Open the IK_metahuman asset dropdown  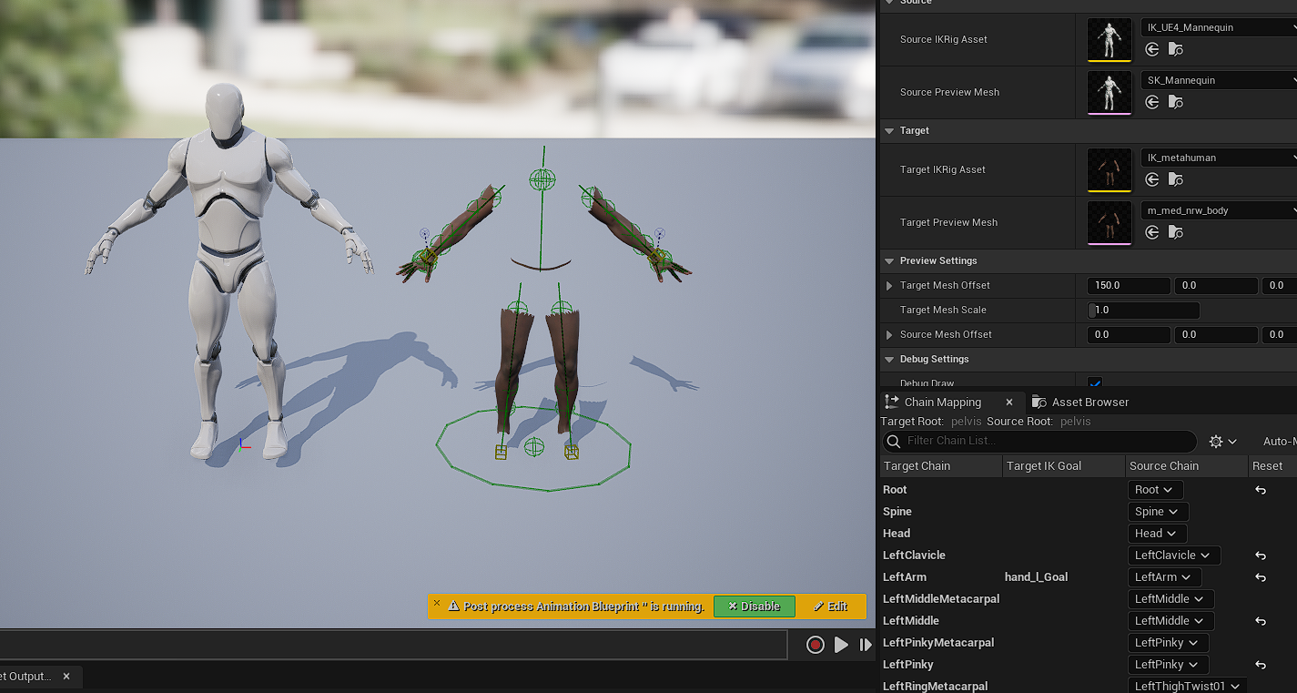[1219, 158]
